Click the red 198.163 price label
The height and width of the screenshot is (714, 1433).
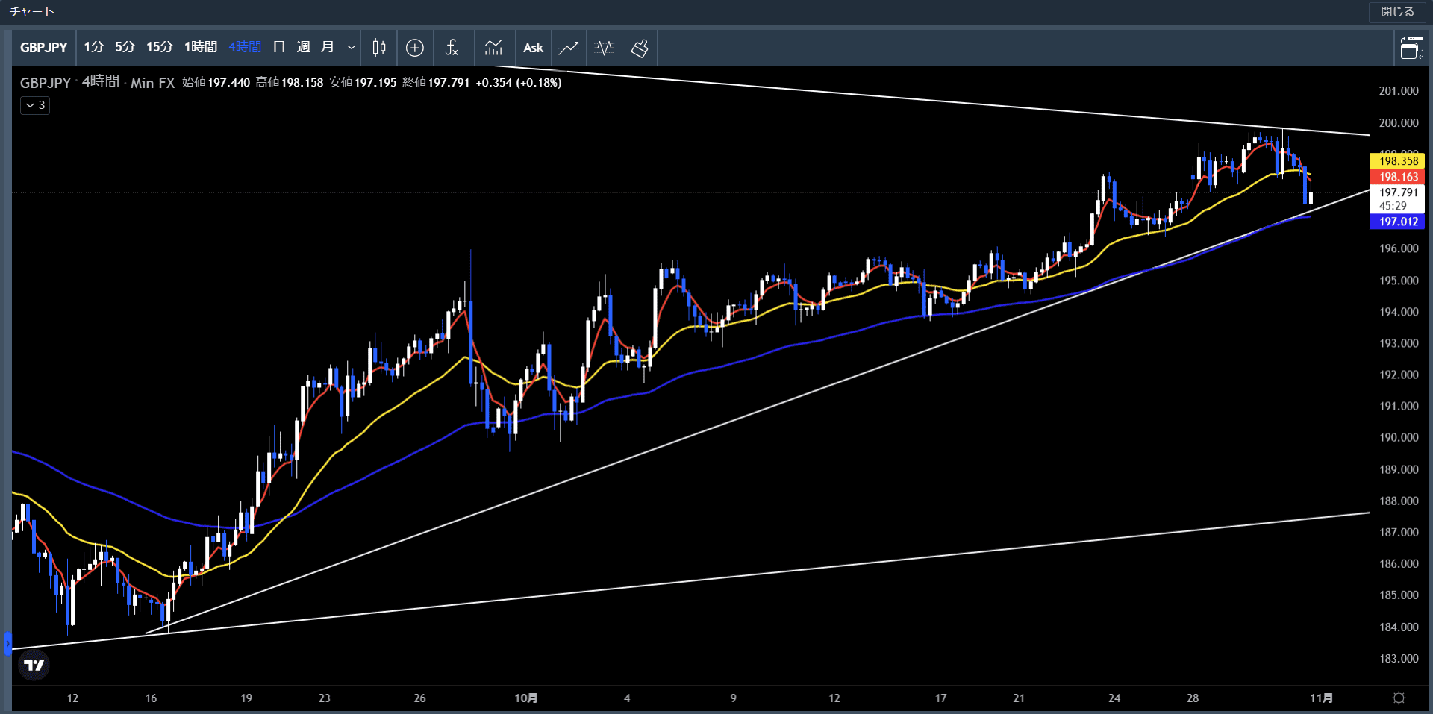point(1398,177)
